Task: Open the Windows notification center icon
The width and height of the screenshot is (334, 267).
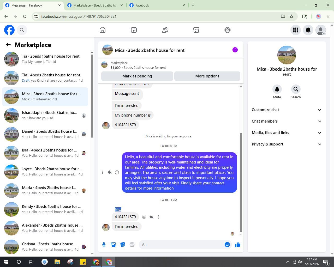Action: click(x=326, y=262)
